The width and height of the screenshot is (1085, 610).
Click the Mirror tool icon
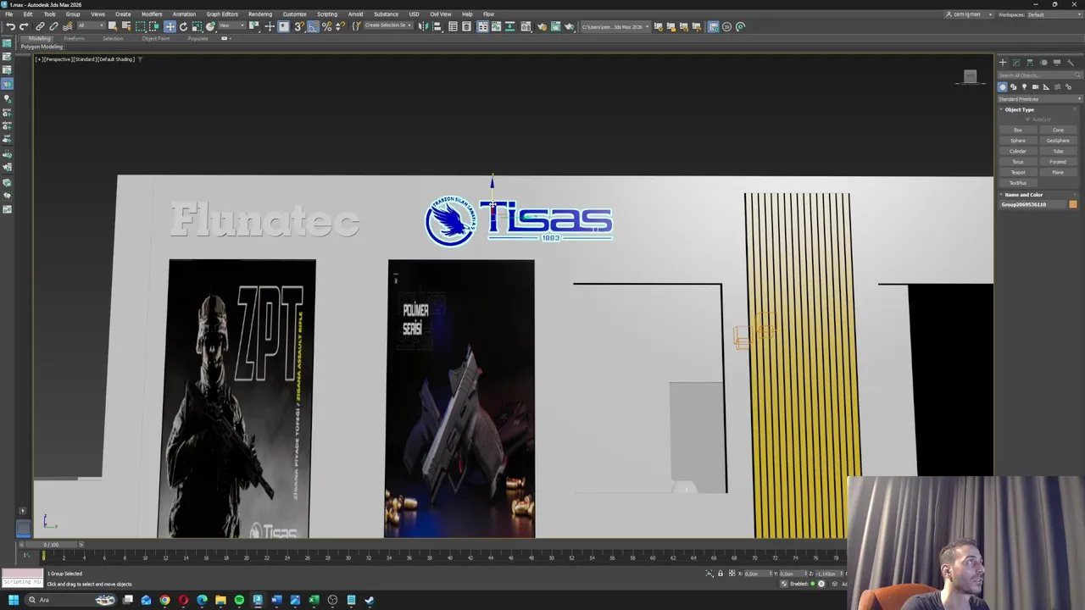point(422,26)
